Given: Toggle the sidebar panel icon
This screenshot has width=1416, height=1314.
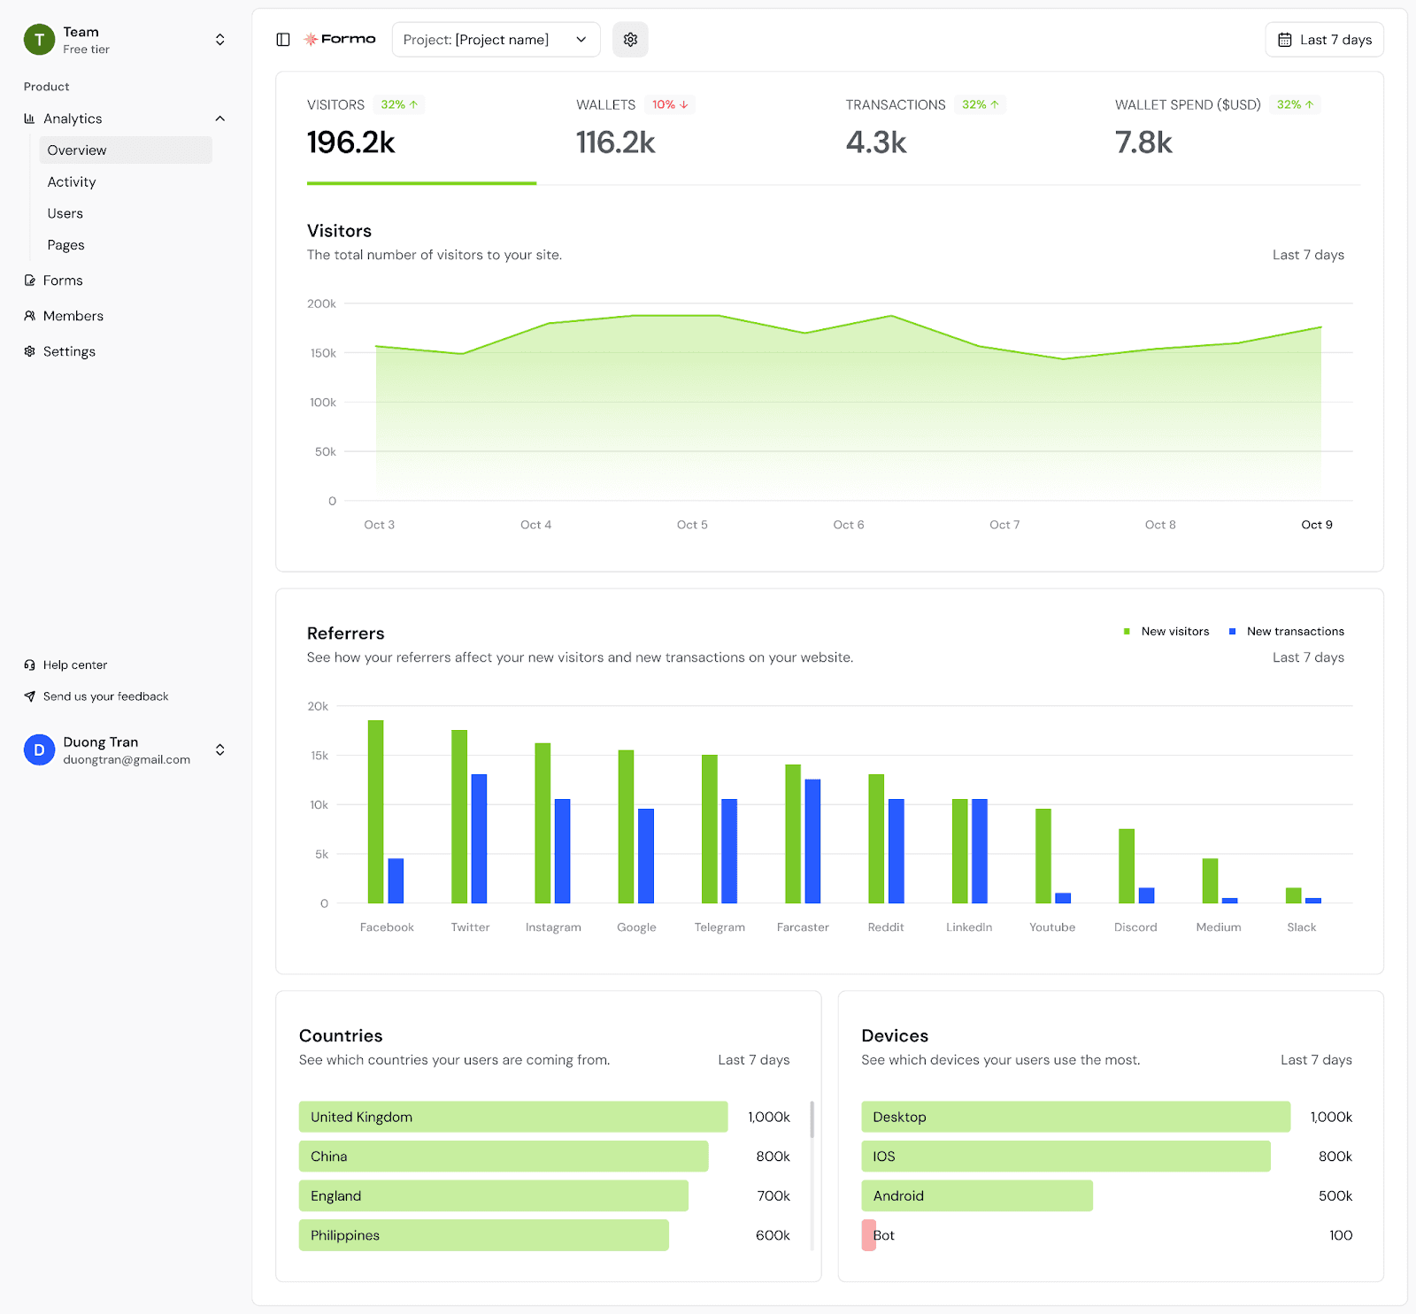Looking at the screenshot, I should (x=283, y=40).
